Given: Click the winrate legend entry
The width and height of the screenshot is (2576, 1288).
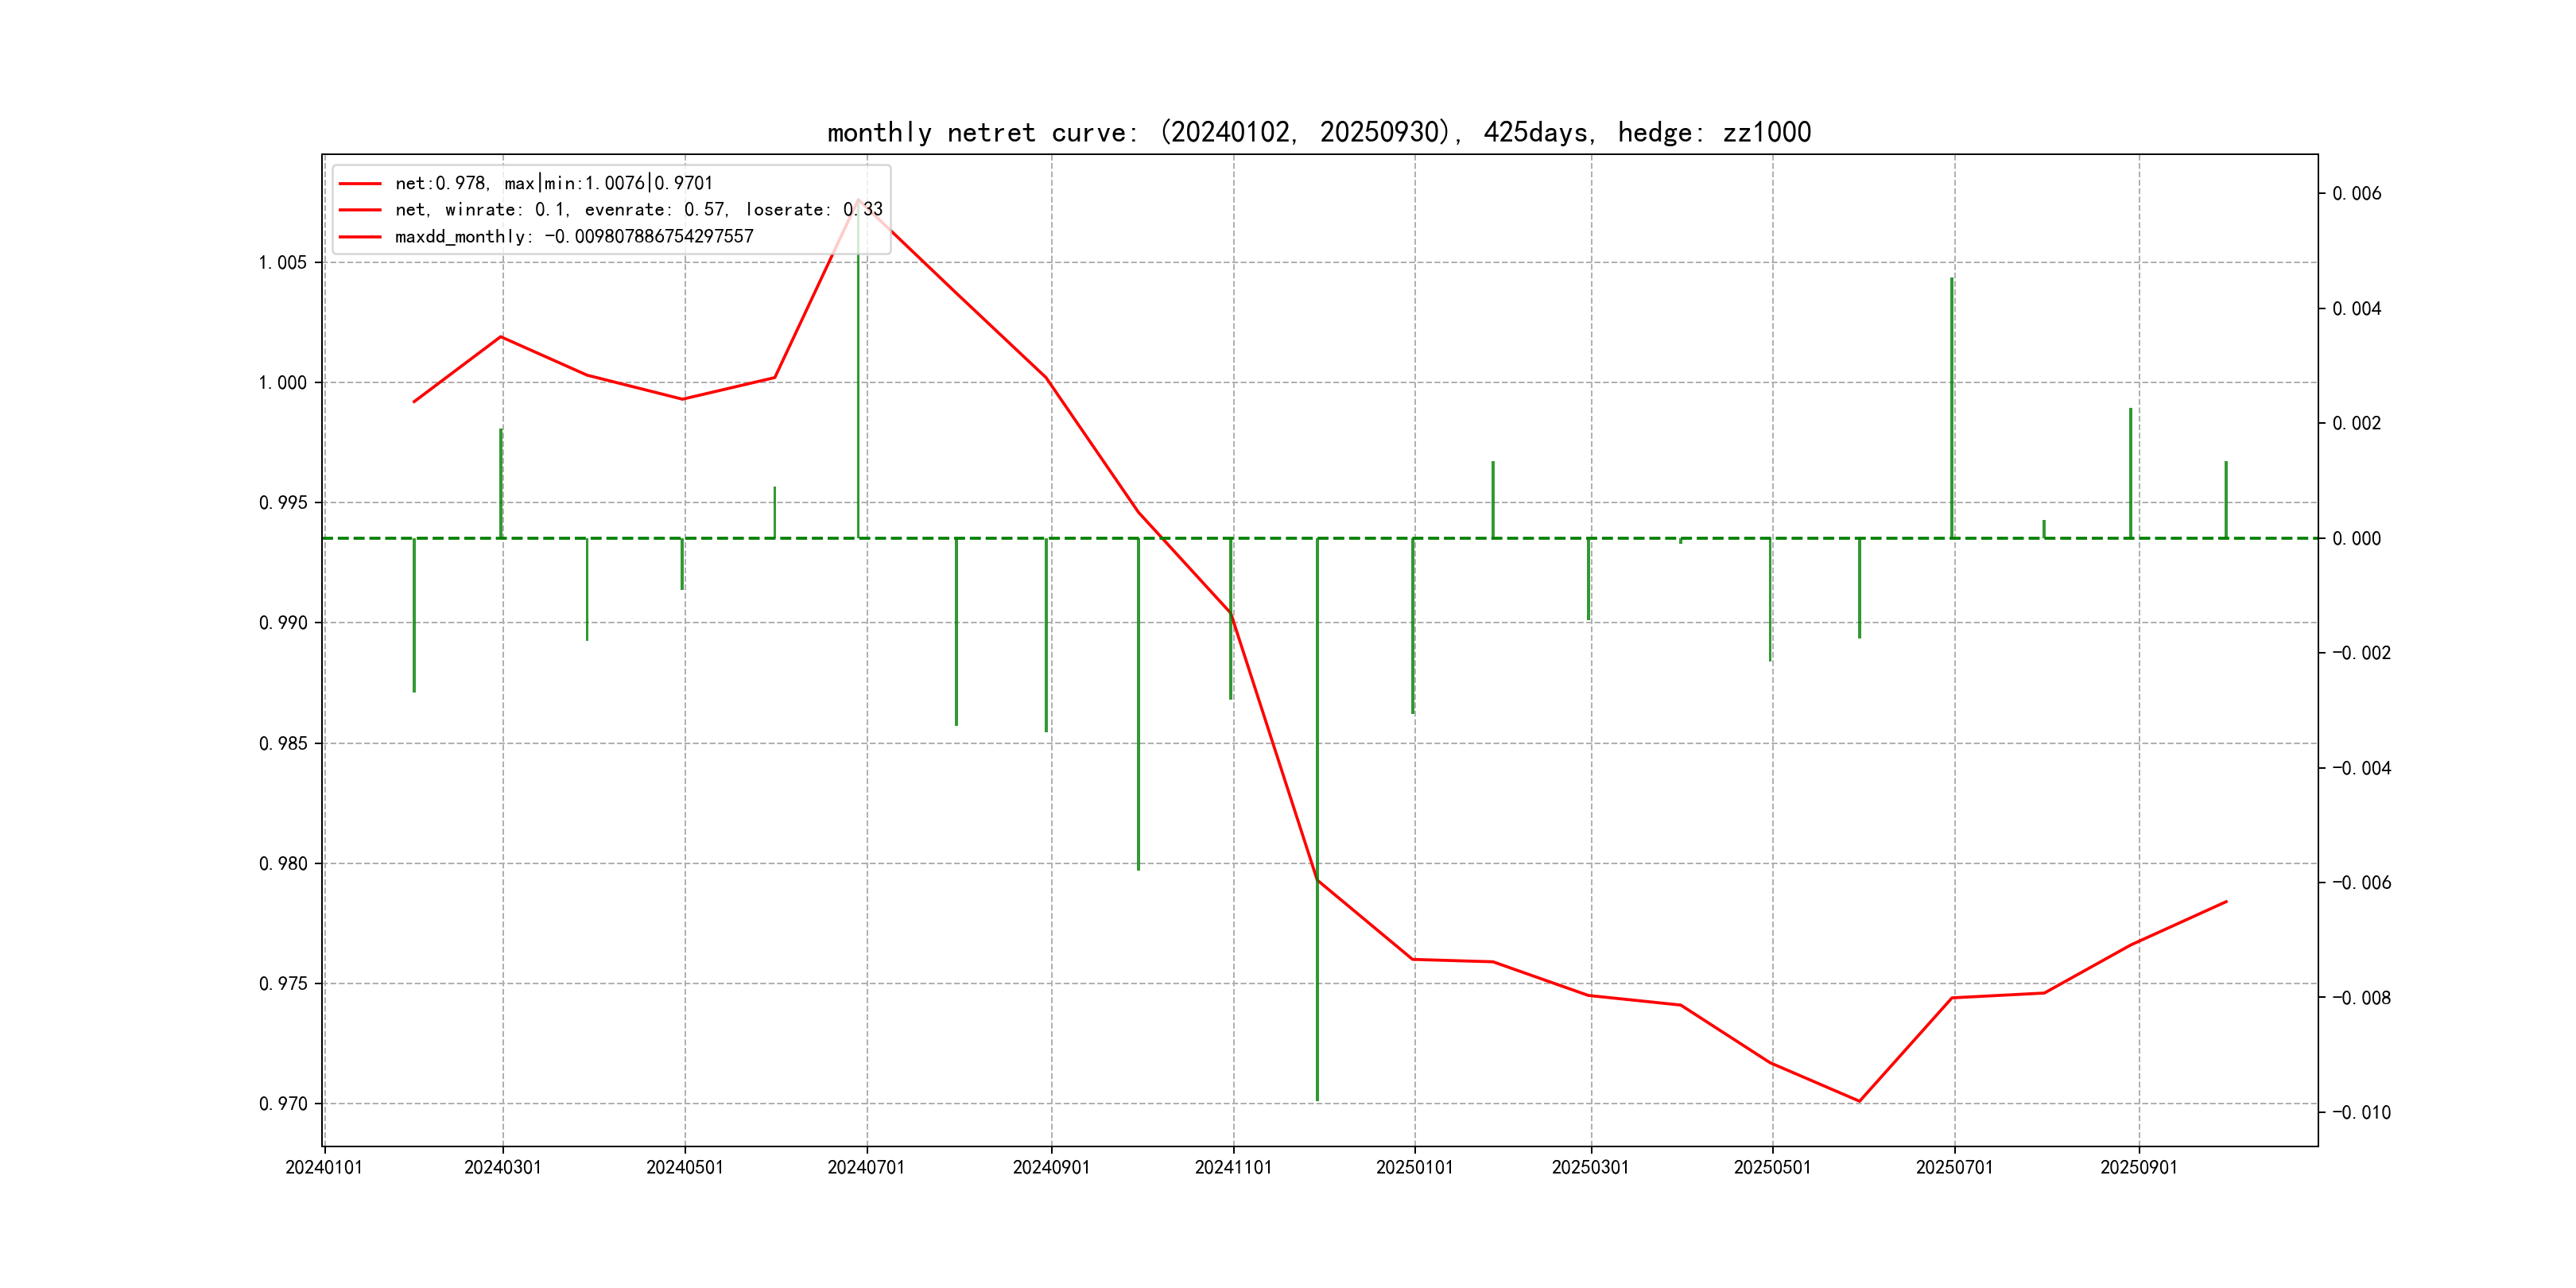Looking at the screenshot, I should [638, 210].
